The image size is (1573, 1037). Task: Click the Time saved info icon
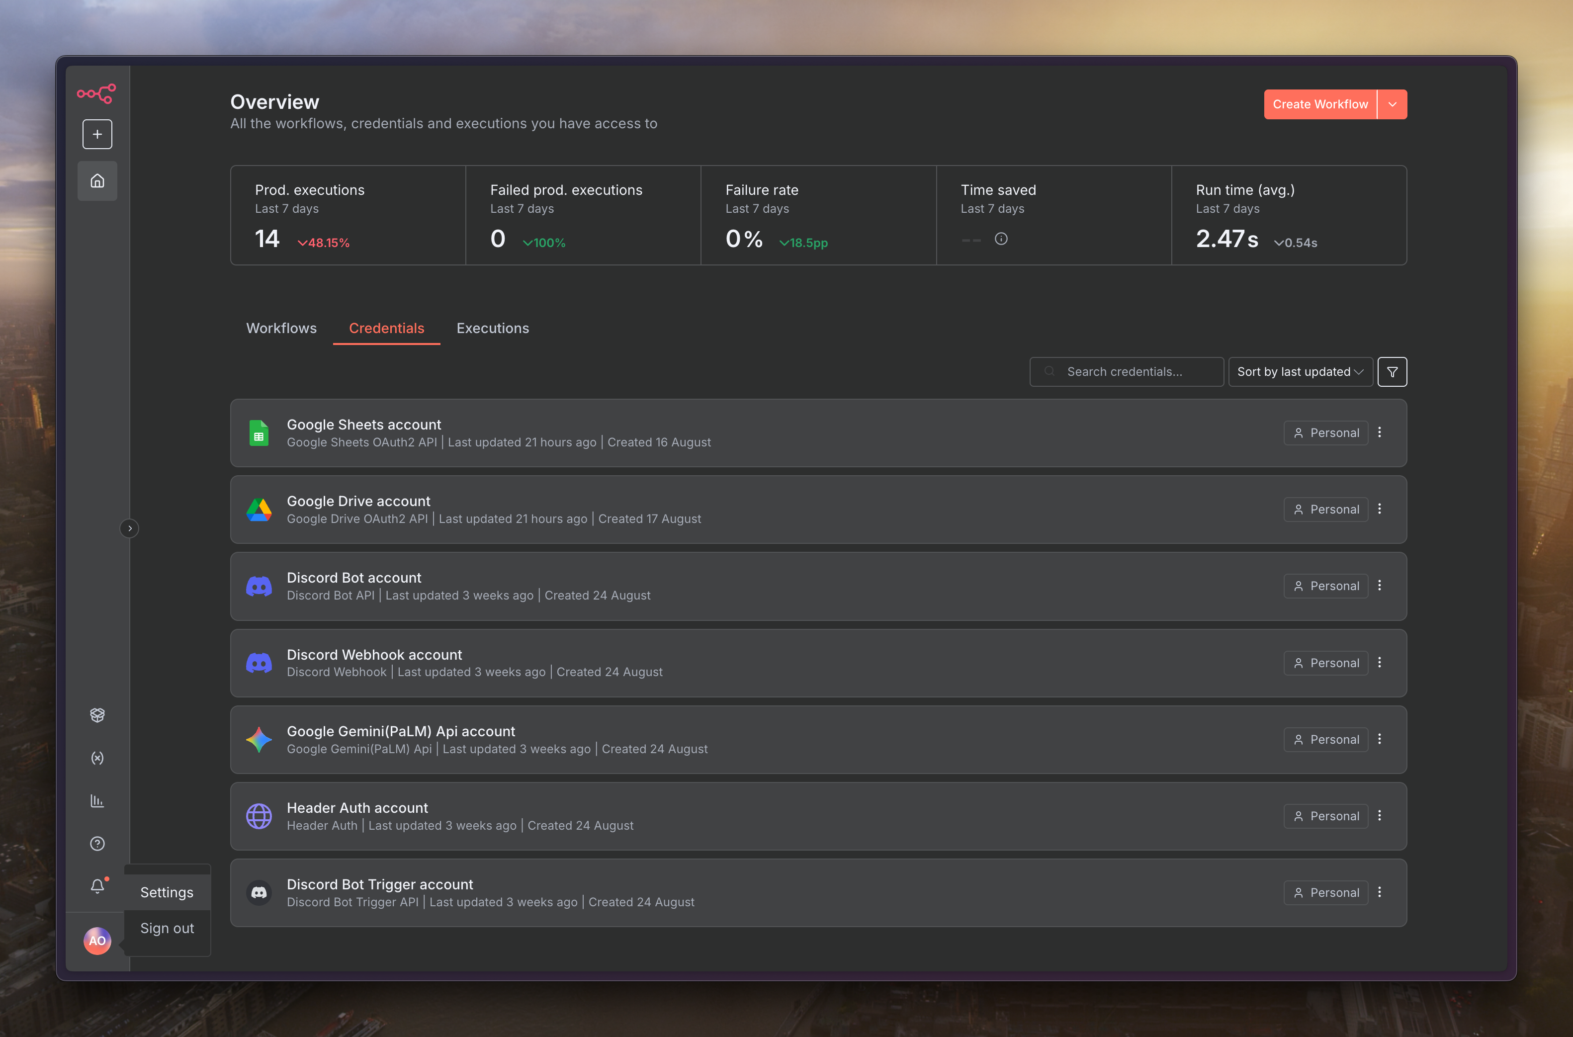tap(1001, 239)
